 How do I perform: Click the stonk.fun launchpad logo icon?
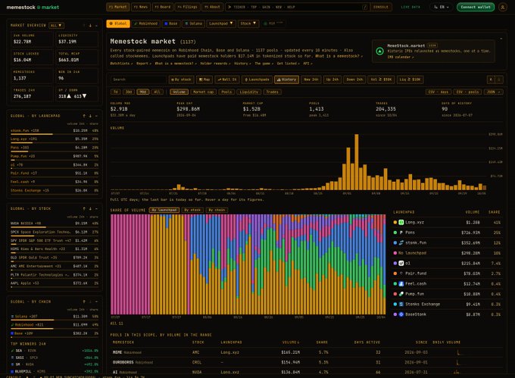[x=401, y=242]
